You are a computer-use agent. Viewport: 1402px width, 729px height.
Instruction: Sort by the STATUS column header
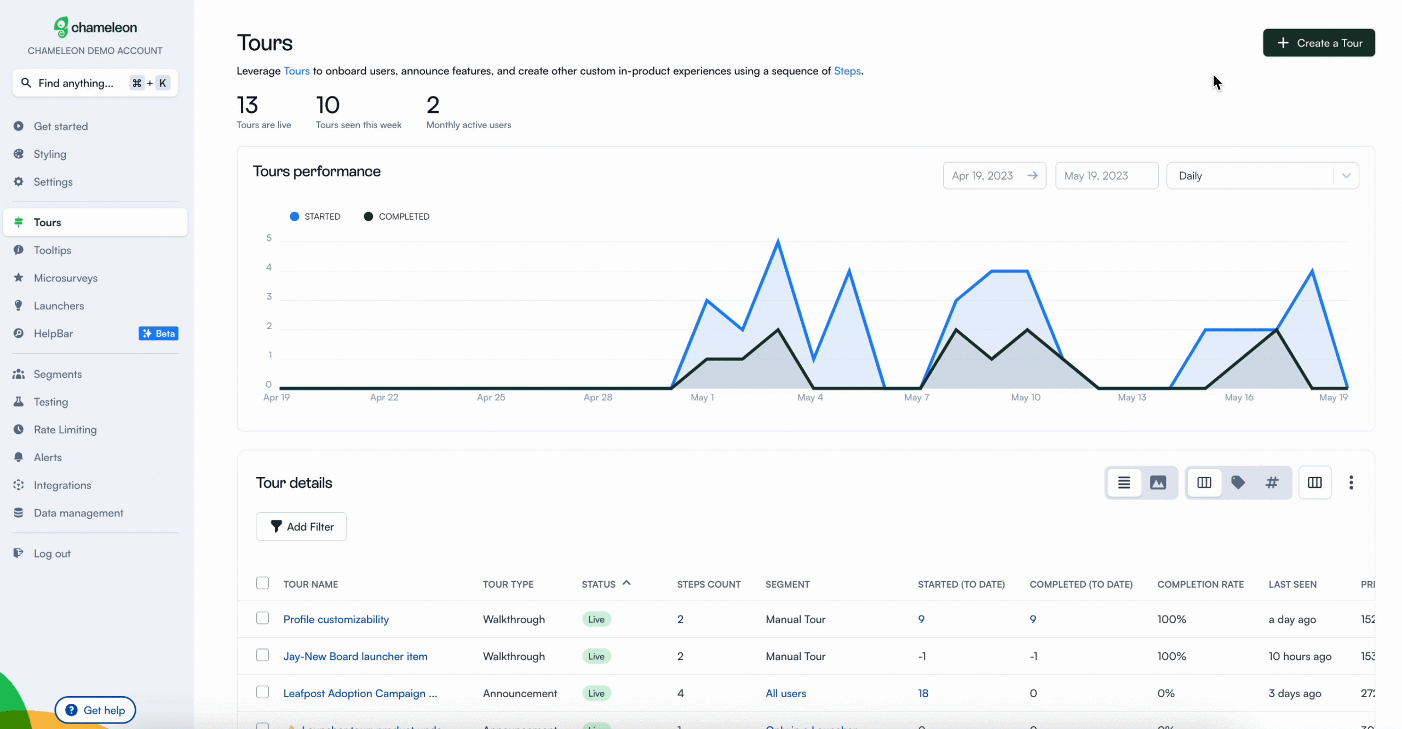pos(606,584)
